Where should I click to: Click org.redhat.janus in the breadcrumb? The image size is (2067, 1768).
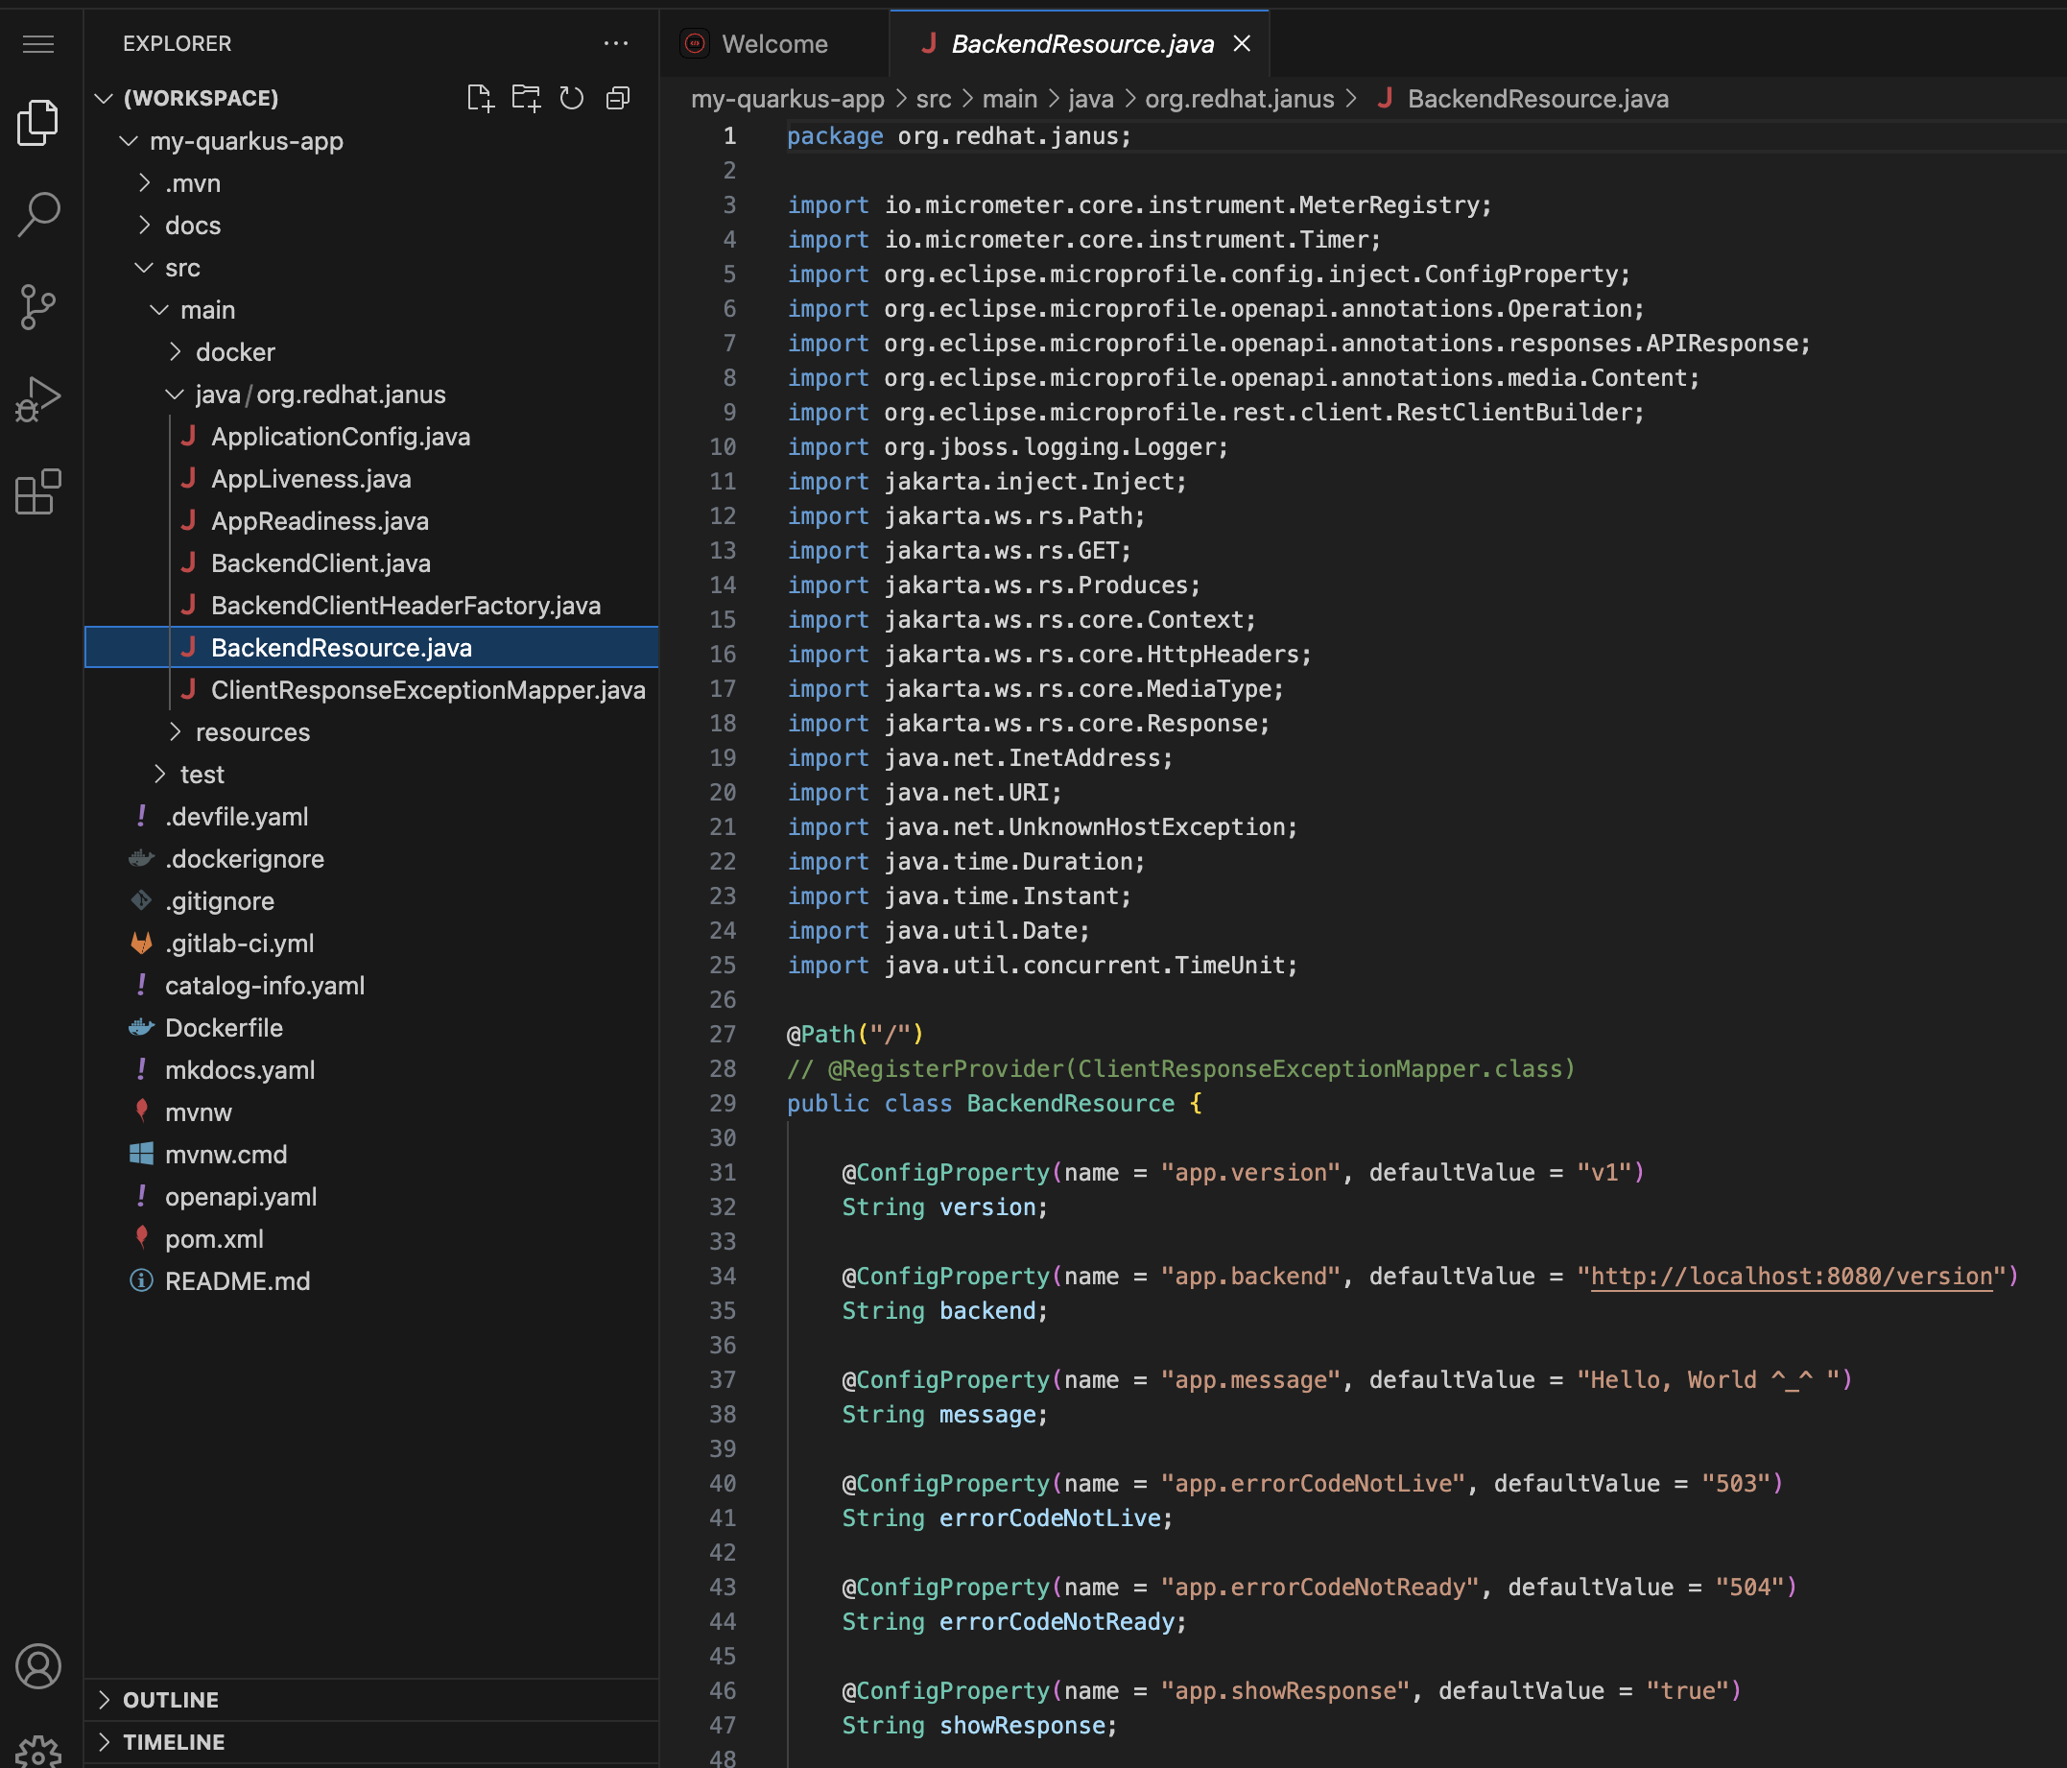point(1239,99)
